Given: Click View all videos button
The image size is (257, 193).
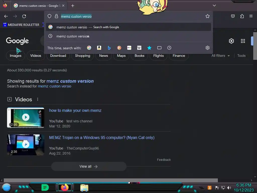Looking at the screenshot, I should tap(89, 166).
